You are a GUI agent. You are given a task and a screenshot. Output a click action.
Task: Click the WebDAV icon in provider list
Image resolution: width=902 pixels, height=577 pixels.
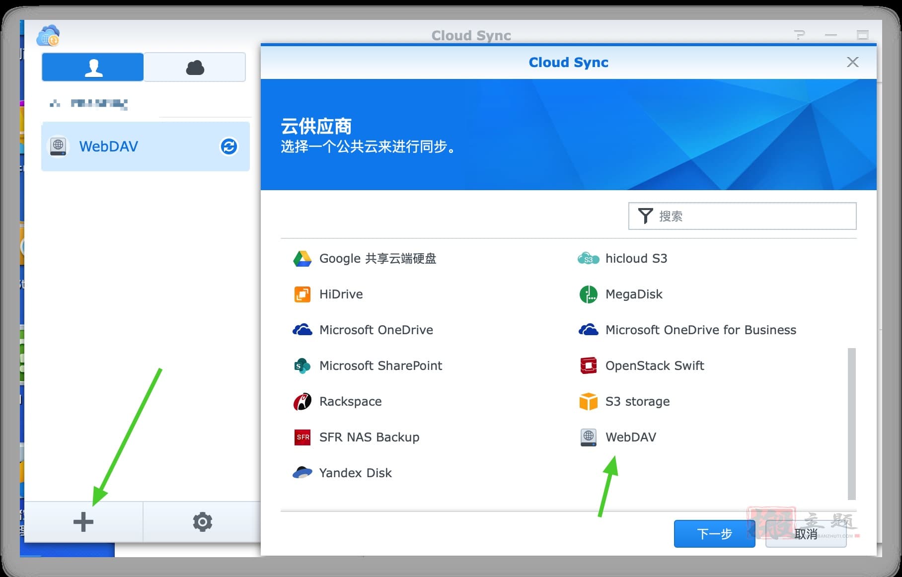[x=589, y=437]
